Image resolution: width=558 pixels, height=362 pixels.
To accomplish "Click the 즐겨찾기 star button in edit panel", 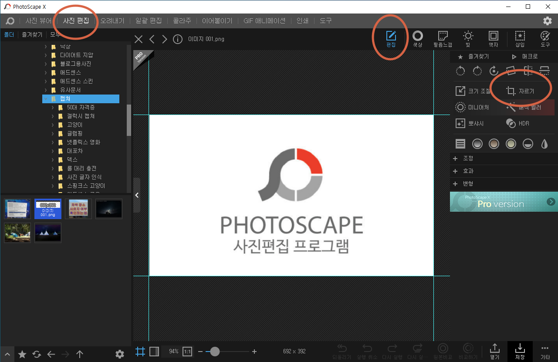I will (x=473, y=57).
